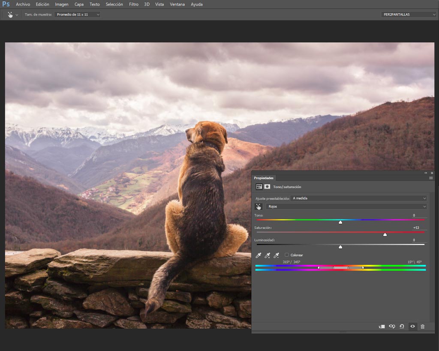Toggle adjustment layer visibility eye icon

point(412,327)
